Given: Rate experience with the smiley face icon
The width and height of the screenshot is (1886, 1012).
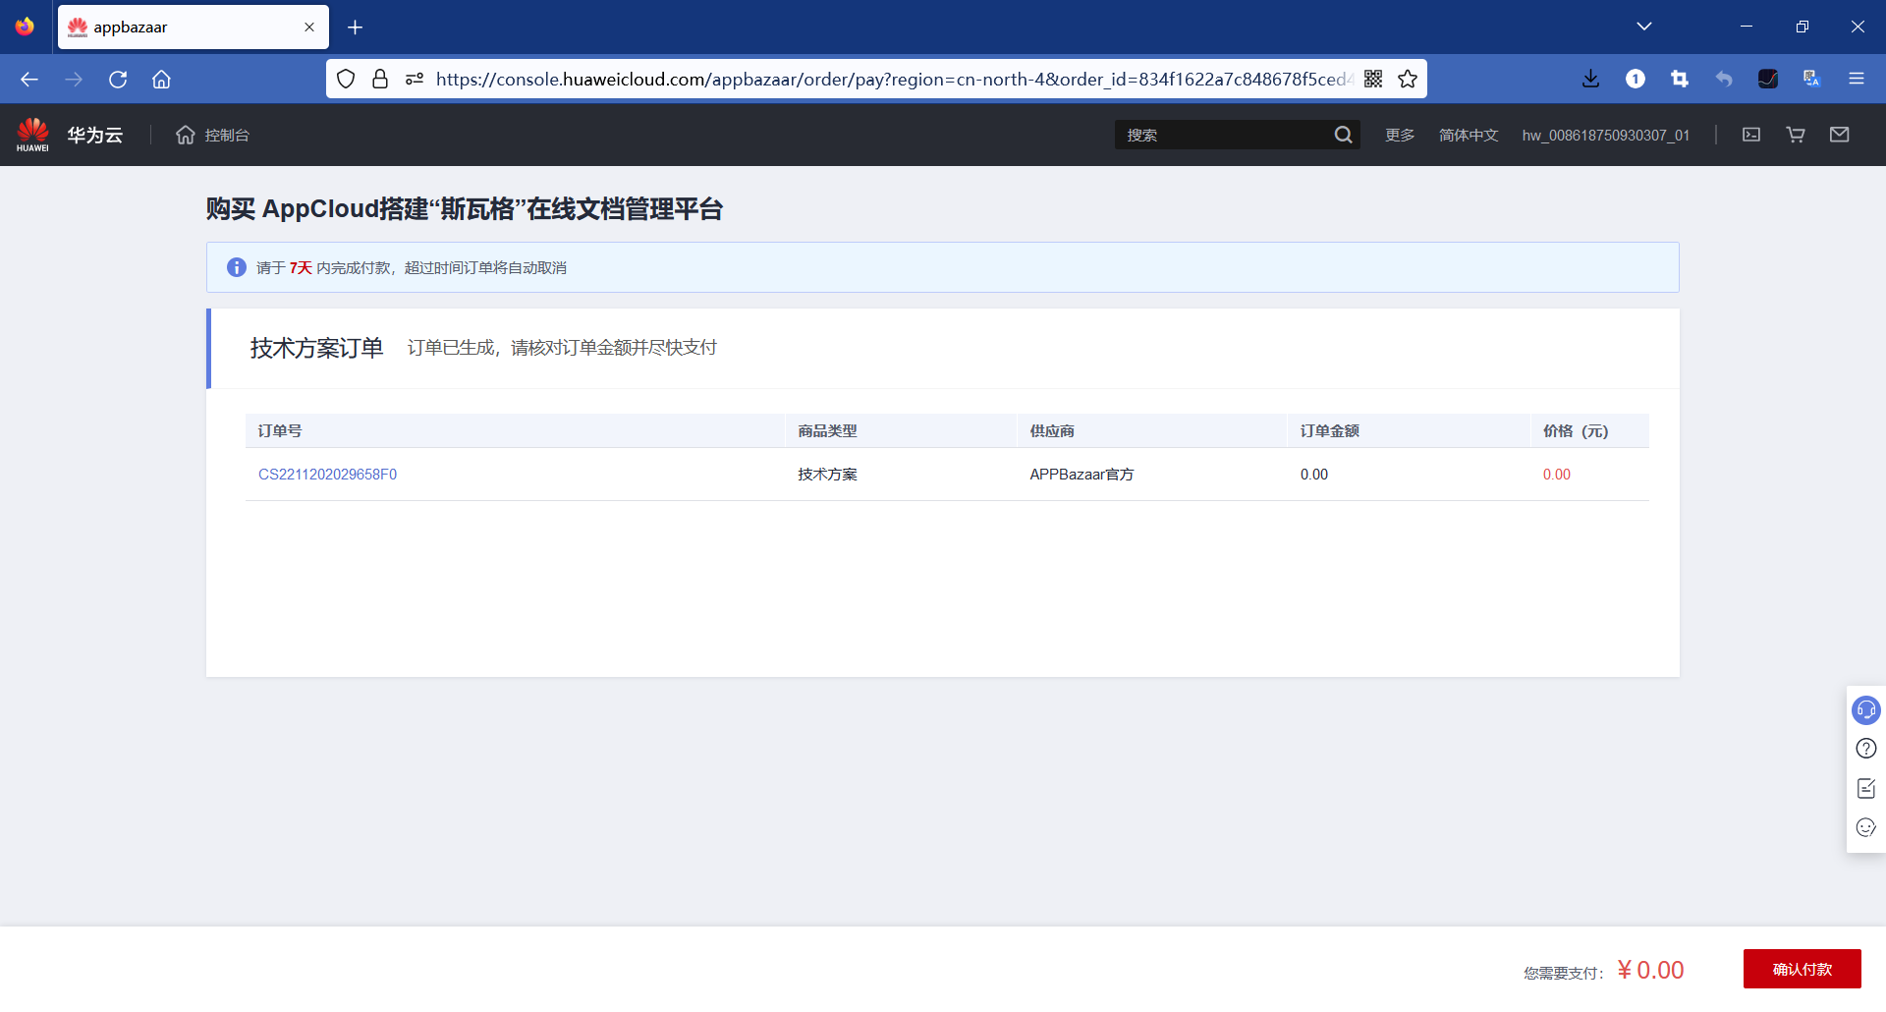Looking at the screenshot, I should (1865, 827).
